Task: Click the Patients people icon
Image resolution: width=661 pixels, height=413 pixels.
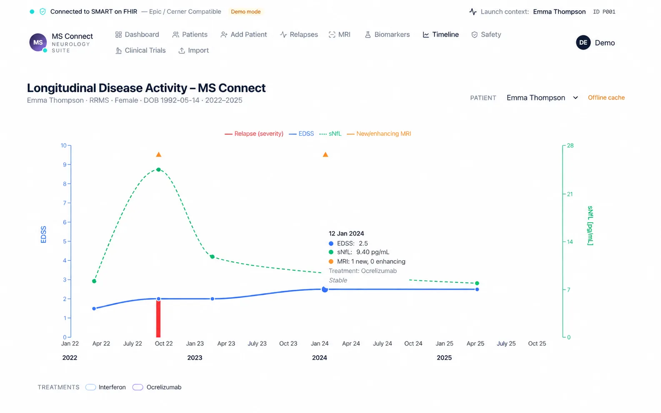Action: click(175, 35)
